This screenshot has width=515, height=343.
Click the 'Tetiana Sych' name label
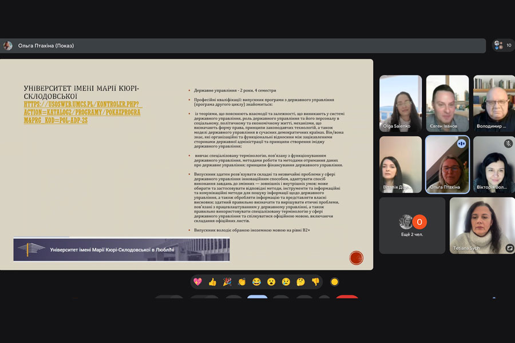coord(466,248)
